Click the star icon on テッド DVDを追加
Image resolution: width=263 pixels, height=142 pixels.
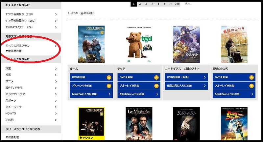point(156,77)
